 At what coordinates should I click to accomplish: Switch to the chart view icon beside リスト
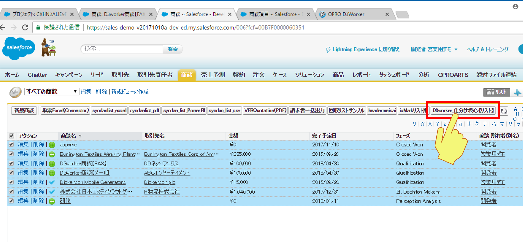pos(517,93)
